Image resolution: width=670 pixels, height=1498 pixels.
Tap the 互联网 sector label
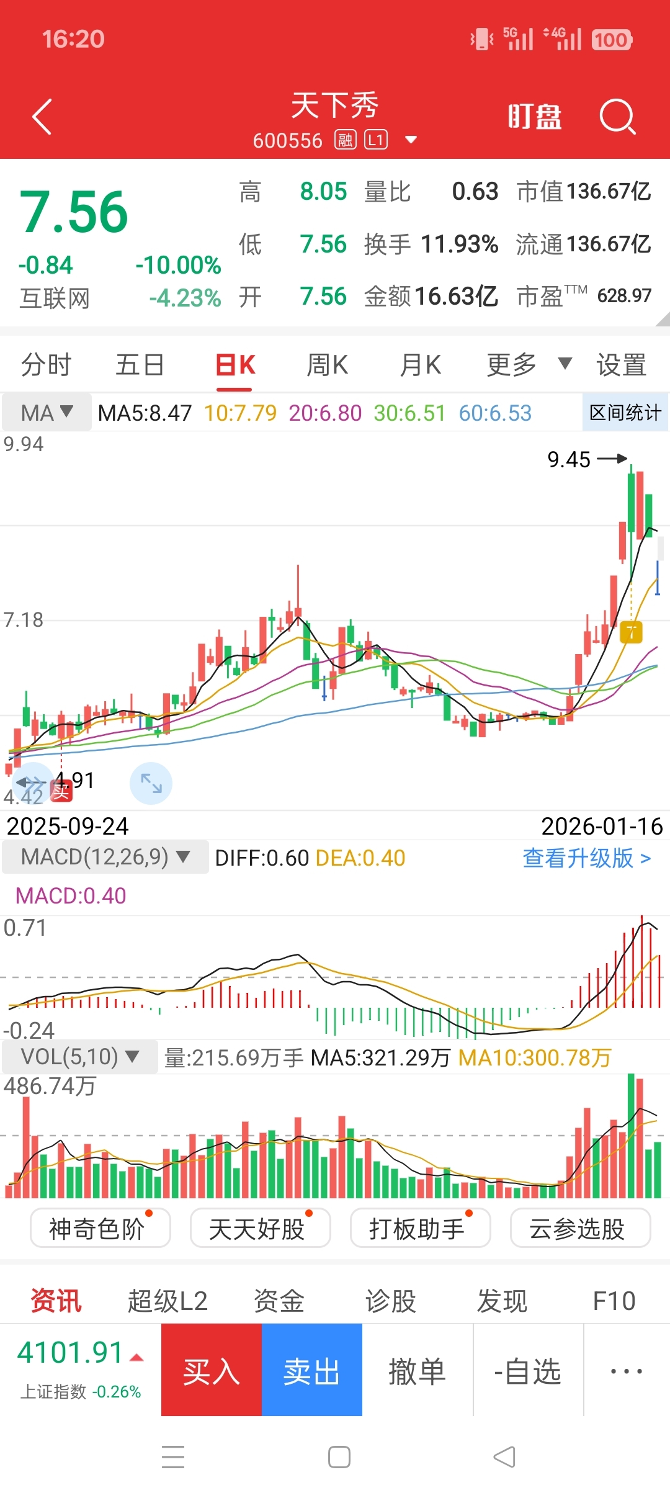click(55, 298)
